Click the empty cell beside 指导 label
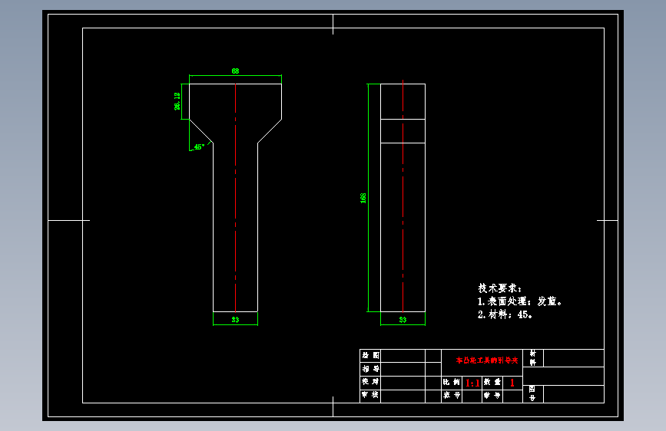Viewport: 666px width, 431px height. pos(403,369)
